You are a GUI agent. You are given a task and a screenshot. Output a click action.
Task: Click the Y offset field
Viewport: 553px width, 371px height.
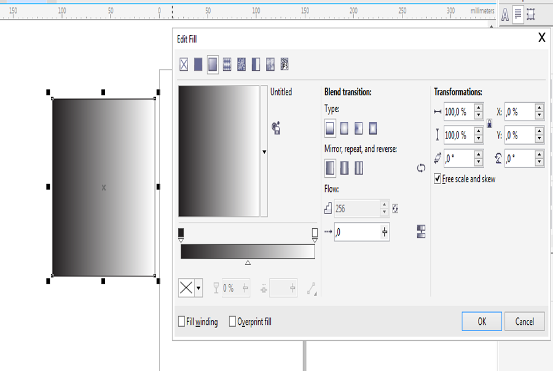pyautogui.click(x=520, y=135)
